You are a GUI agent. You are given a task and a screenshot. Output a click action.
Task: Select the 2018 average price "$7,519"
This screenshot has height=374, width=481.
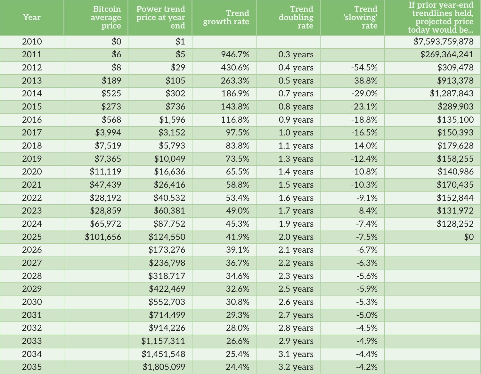108,146
